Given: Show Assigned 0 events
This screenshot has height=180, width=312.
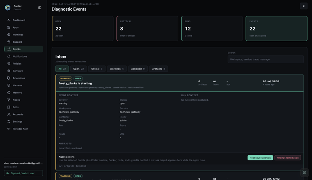Looking at the screenshot, I should click(x=138, y=69).
